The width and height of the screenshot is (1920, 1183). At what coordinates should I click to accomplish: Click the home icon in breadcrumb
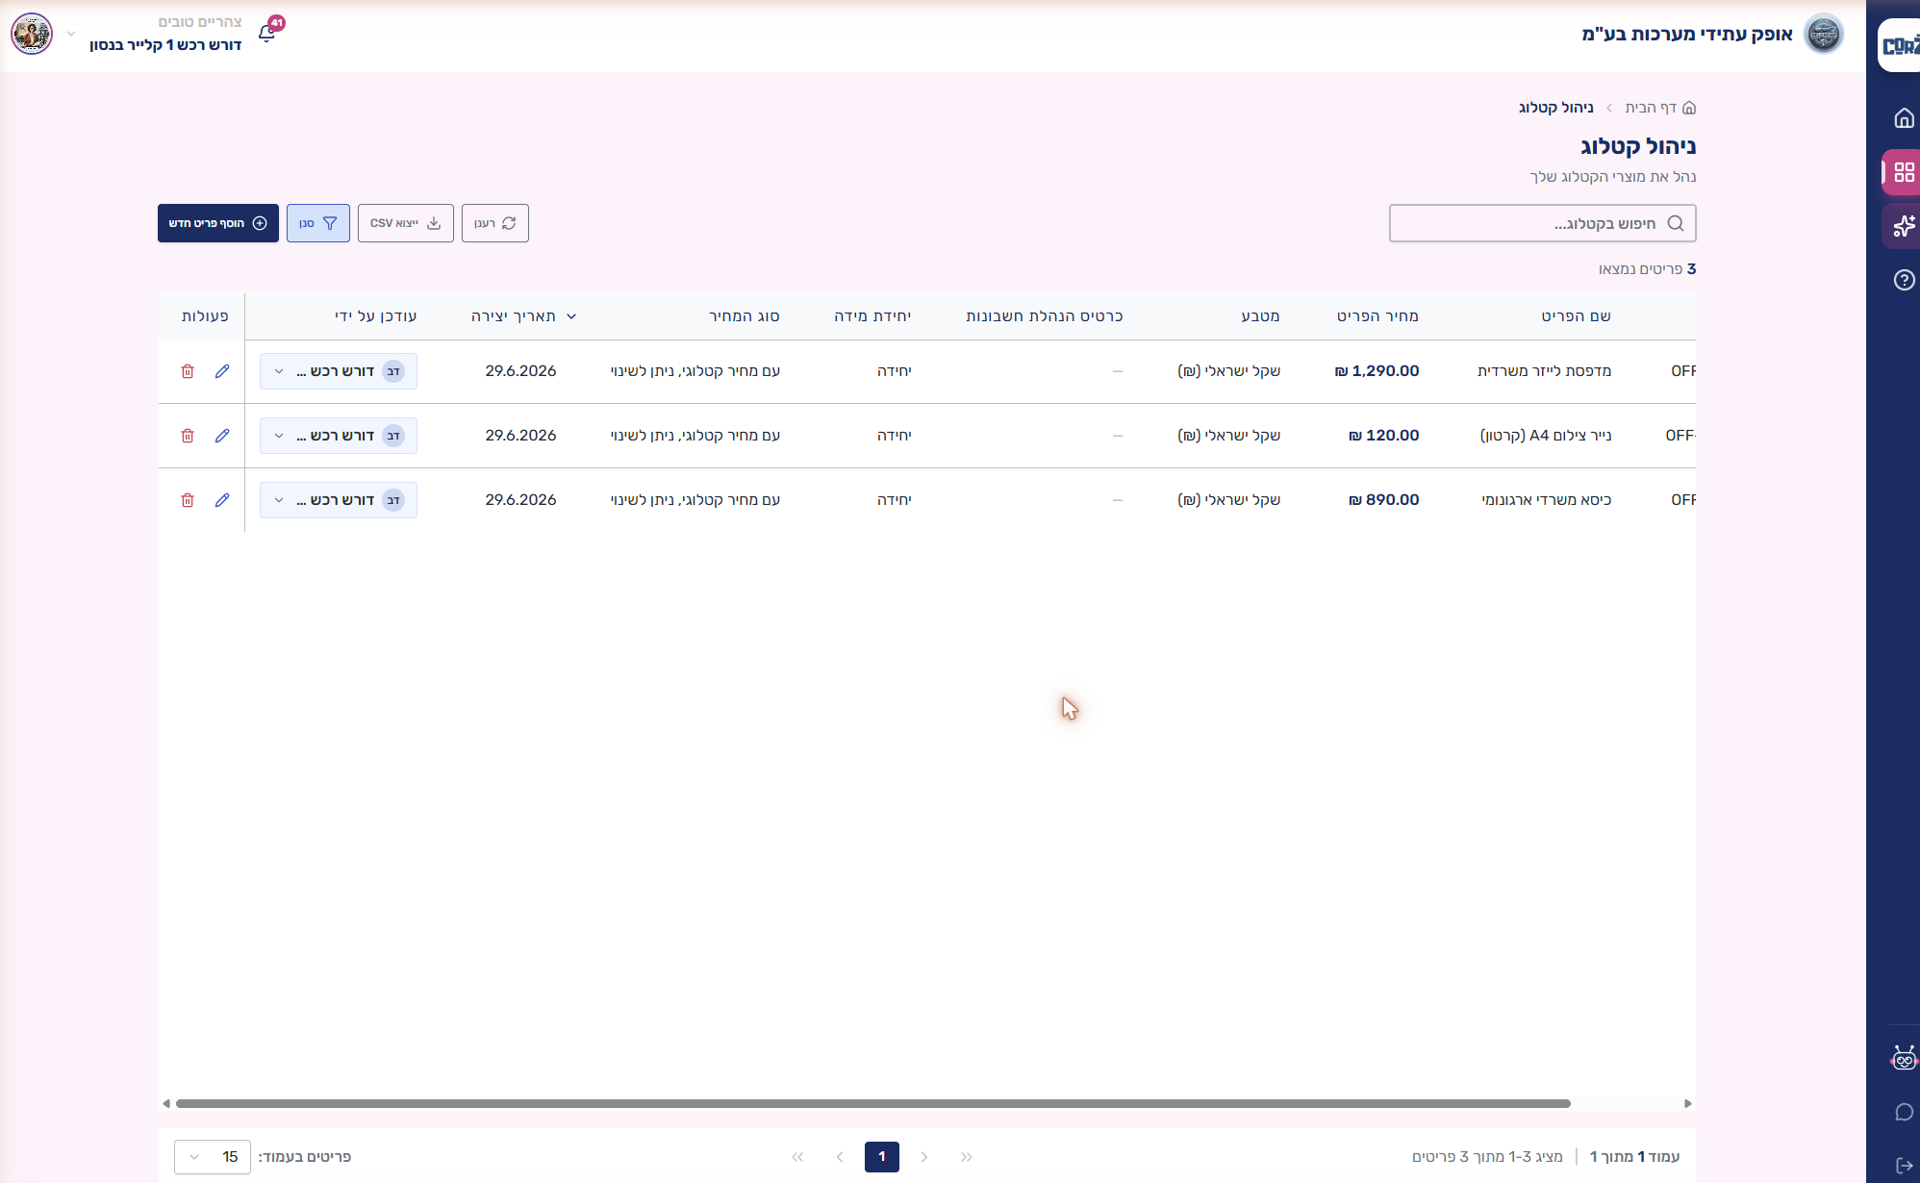pyautogui.click(x=1689, y=108)
